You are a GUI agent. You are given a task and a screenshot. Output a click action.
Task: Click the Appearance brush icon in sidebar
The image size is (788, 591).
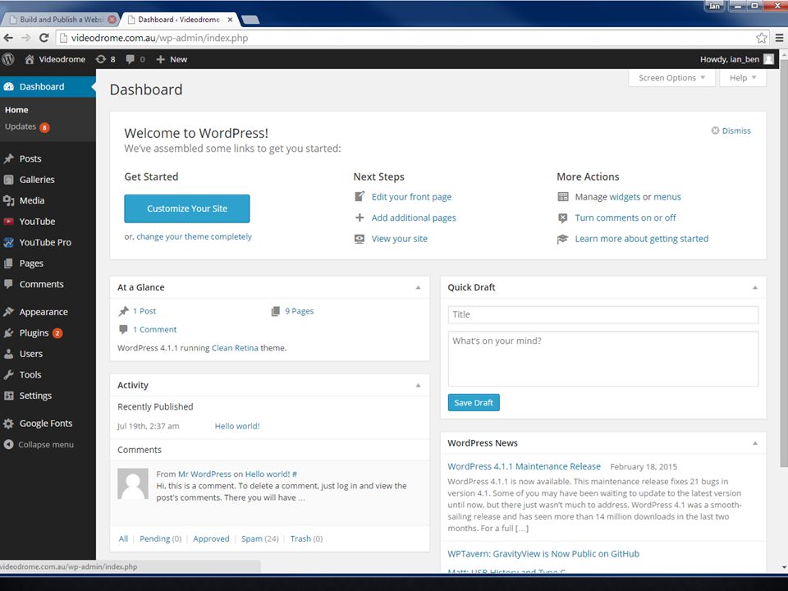[8, 312]
